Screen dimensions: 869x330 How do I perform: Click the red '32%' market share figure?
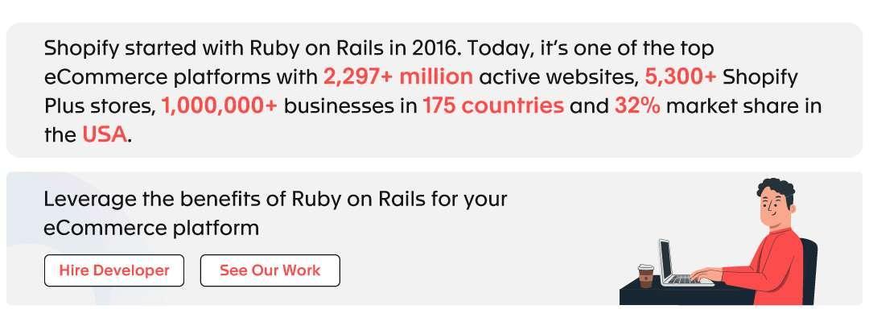pyautogui.click(x=637, y=106)
